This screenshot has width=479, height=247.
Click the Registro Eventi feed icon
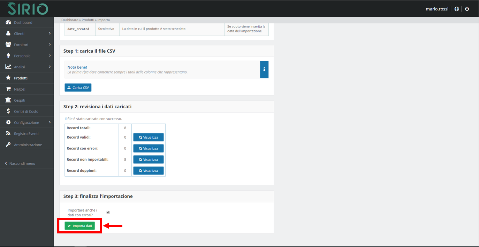[8, 134]
